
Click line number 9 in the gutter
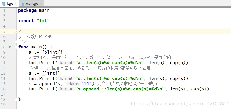(x=4, y=52)
